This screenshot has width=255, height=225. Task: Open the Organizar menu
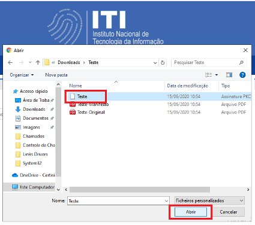22,75
